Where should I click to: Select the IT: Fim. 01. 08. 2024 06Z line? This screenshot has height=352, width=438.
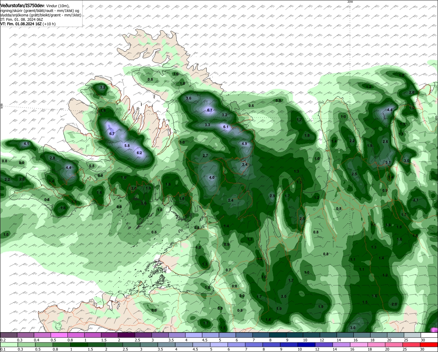[x=22, y=19]
